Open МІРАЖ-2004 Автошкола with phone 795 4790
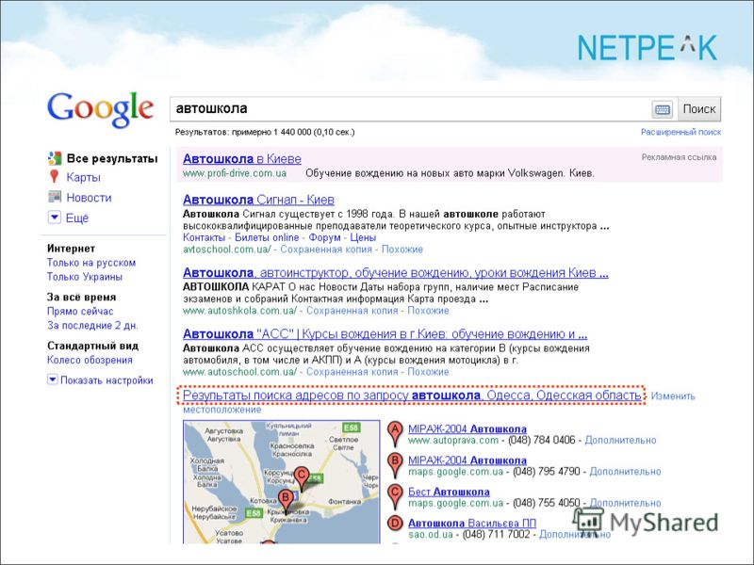The height and width of the screenshot is (565, 754). [467, 460]
